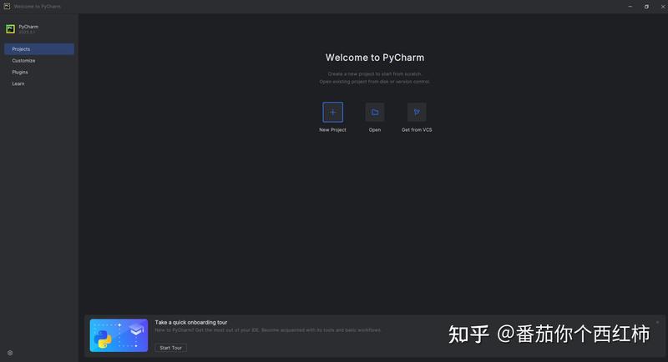The image size is (668, 362).
Task: Click the Welcome to PyCharm heading
Action: 375,58
